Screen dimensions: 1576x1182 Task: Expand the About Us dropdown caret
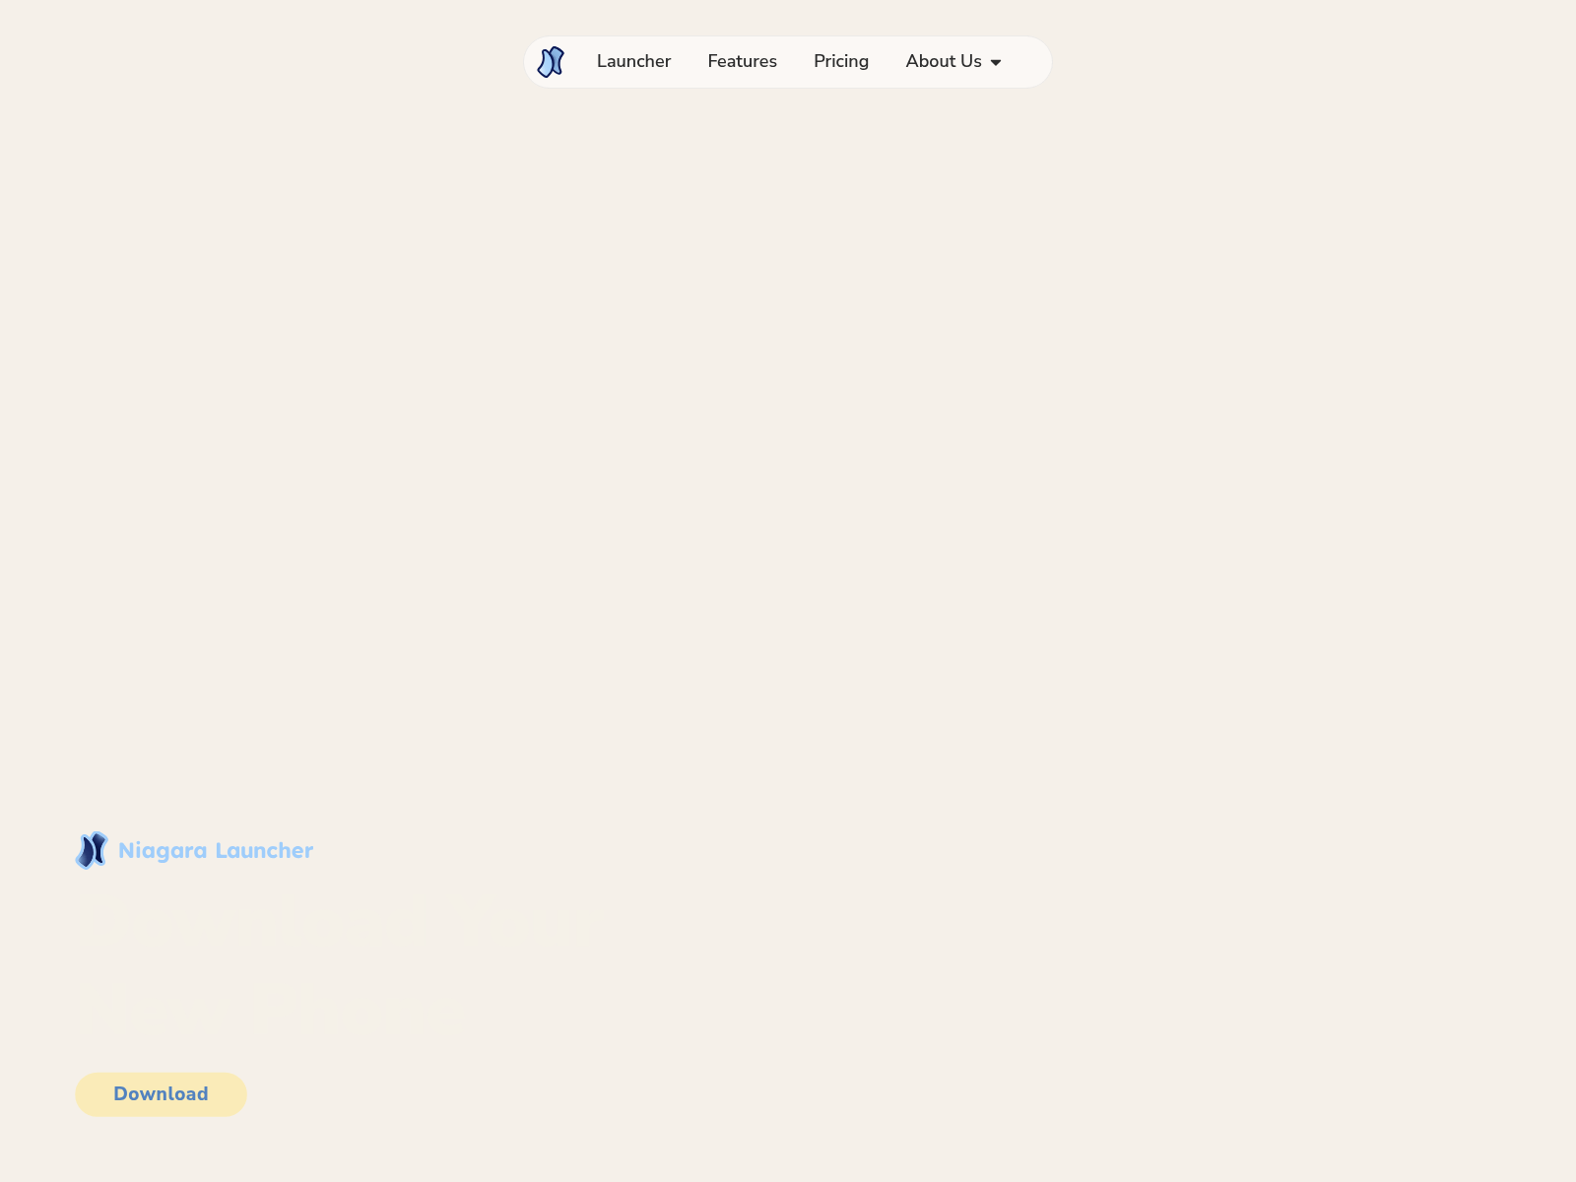point(996,62)
